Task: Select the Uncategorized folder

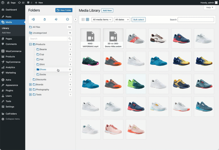Action: point(50,33)
